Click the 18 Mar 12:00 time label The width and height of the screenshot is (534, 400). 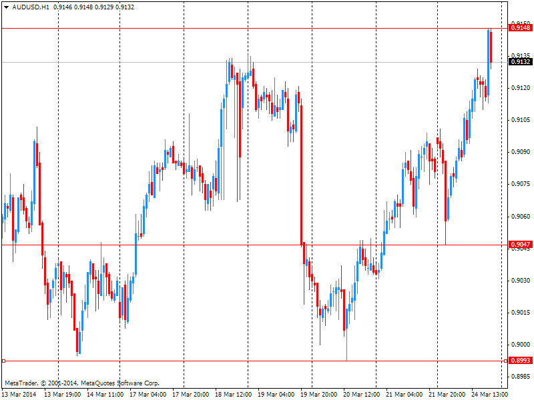point(234,395)
